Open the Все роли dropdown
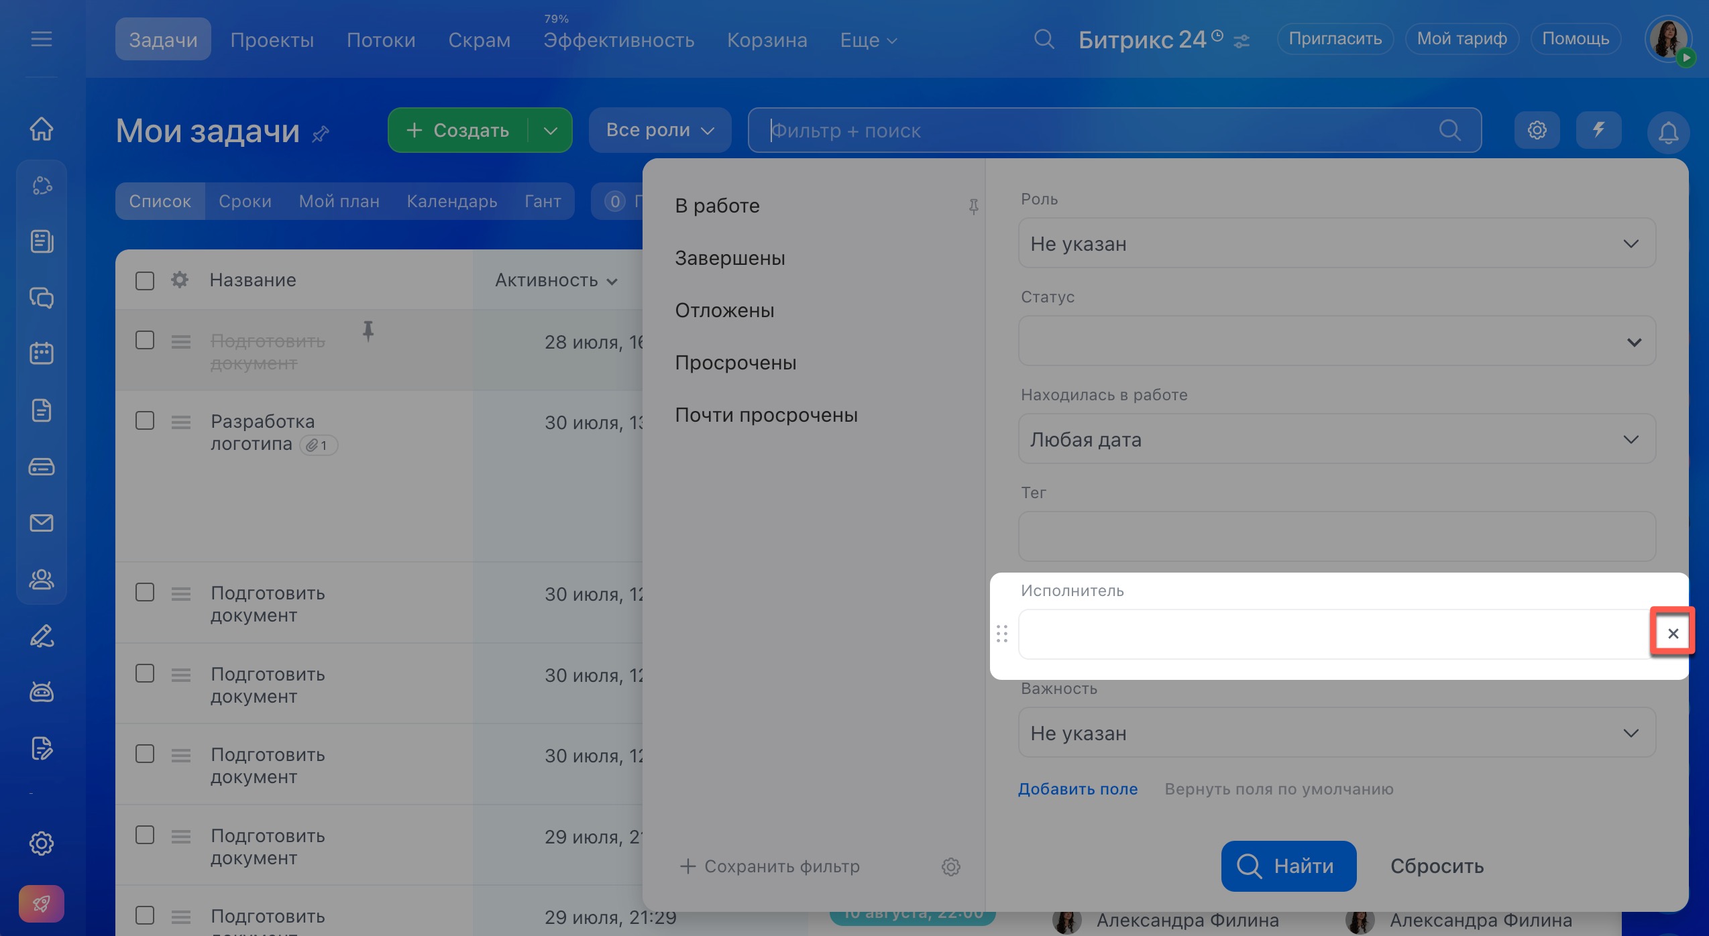1709x936 pixels. click(660, 130)
